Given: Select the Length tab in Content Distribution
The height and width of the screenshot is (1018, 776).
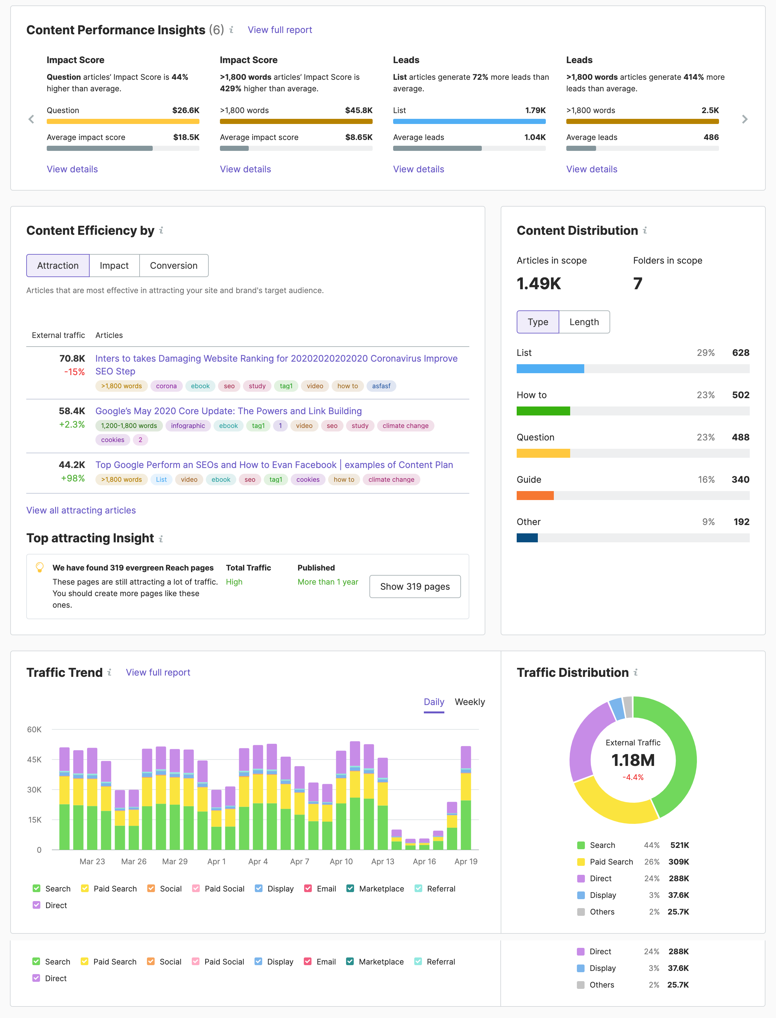Looking at the screenshot, I should pyautogui.click(x=584, y=322).
